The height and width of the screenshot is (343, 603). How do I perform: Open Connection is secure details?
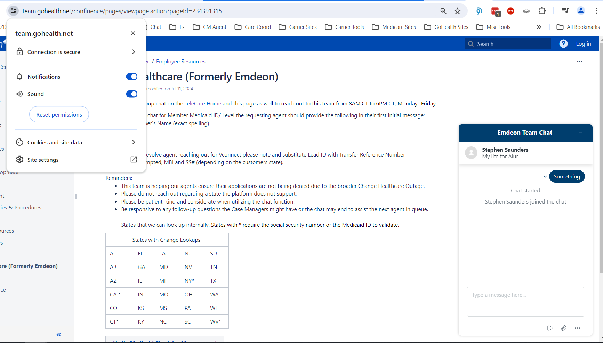point(76,52)
